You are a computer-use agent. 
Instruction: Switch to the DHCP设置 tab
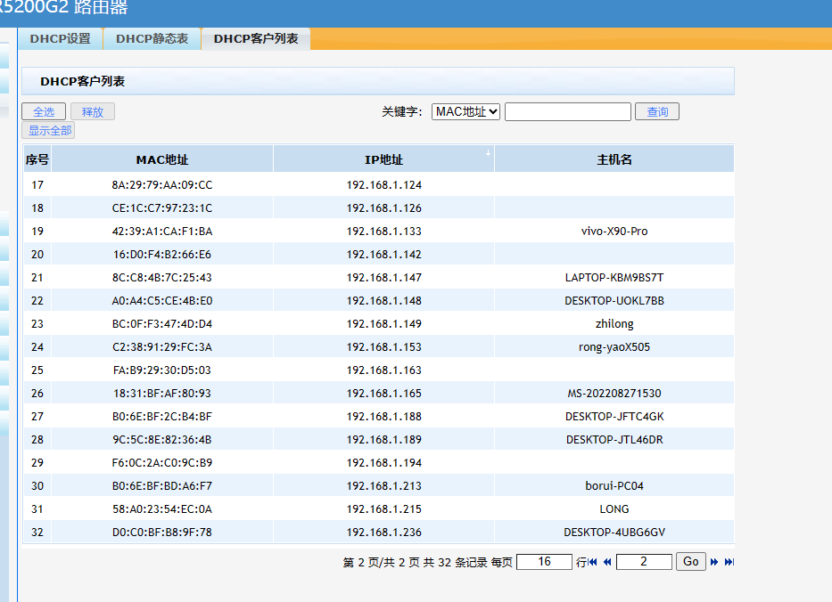pos(61,39)
